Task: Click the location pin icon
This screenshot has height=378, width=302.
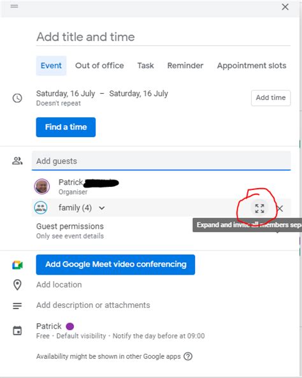Action: click(x=17, y=285)
